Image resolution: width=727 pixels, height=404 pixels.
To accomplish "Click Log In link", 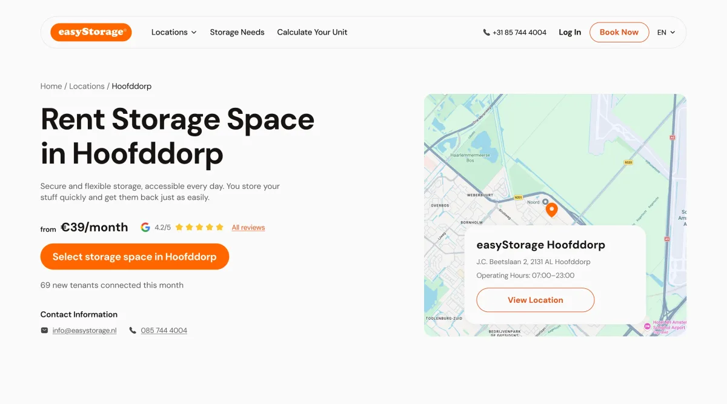I will pos(569,33).
